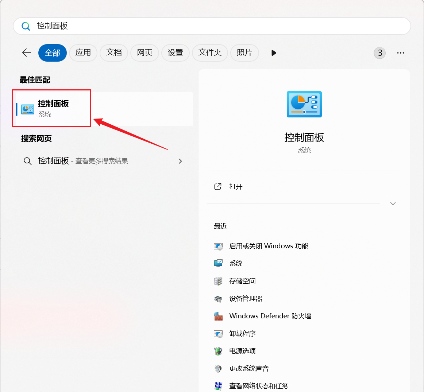Click the monitor icon beside 系统
This screenshot has height=392, width=424.
[x=218, y=263]
